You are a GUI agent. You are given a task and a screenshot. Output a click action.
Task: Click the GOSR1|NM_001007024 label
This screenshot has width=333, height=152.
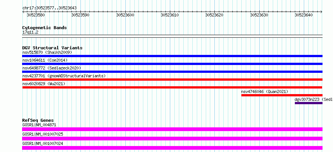(43, 143)
